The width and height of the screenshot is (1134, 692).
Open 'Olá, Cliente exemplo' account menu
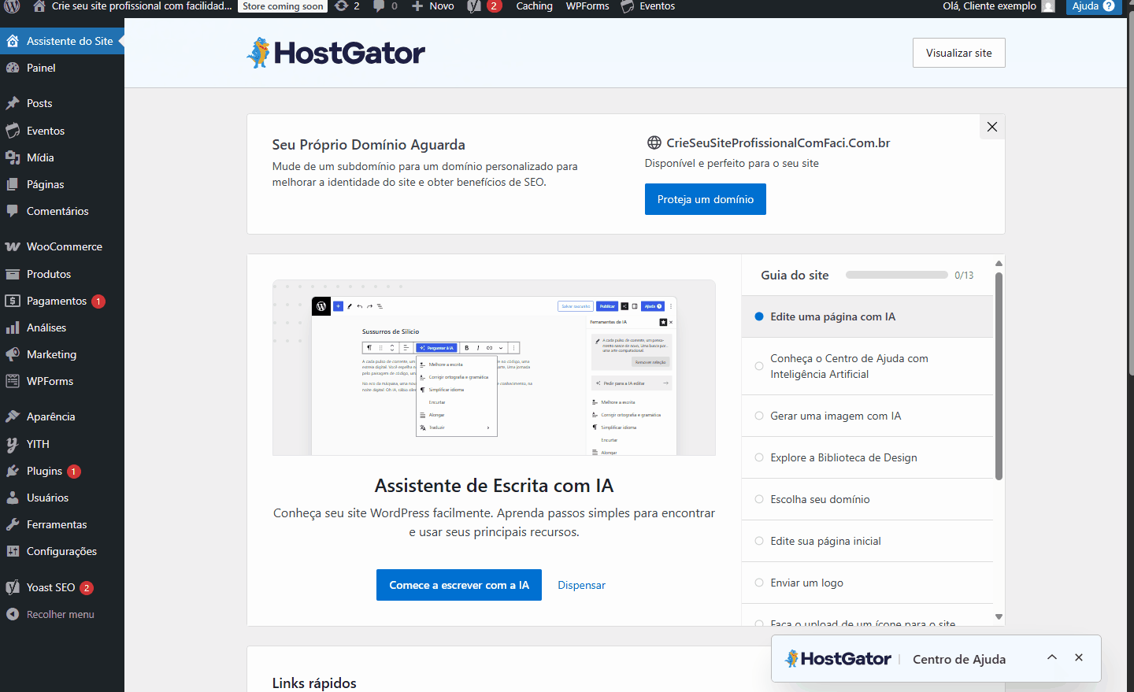click(x=999, y=6)
